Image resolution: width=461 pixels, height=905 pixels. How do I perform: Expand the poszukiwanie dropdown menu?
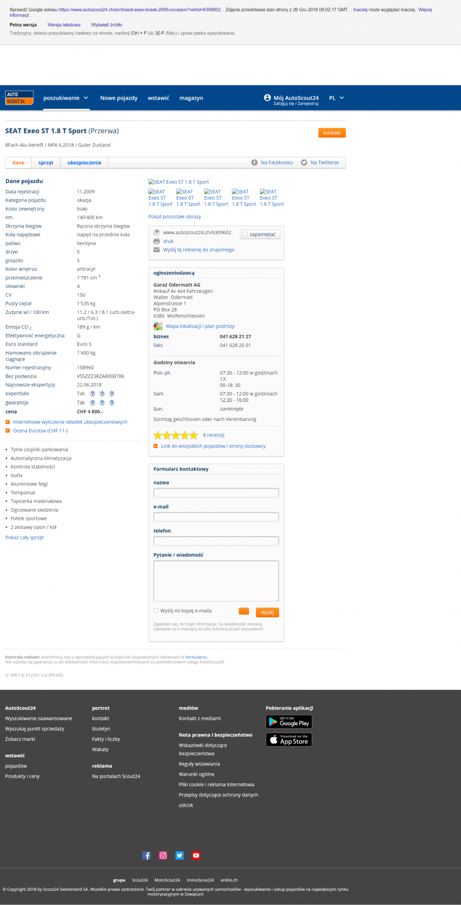pyautogui.click(x=66, y=98)
